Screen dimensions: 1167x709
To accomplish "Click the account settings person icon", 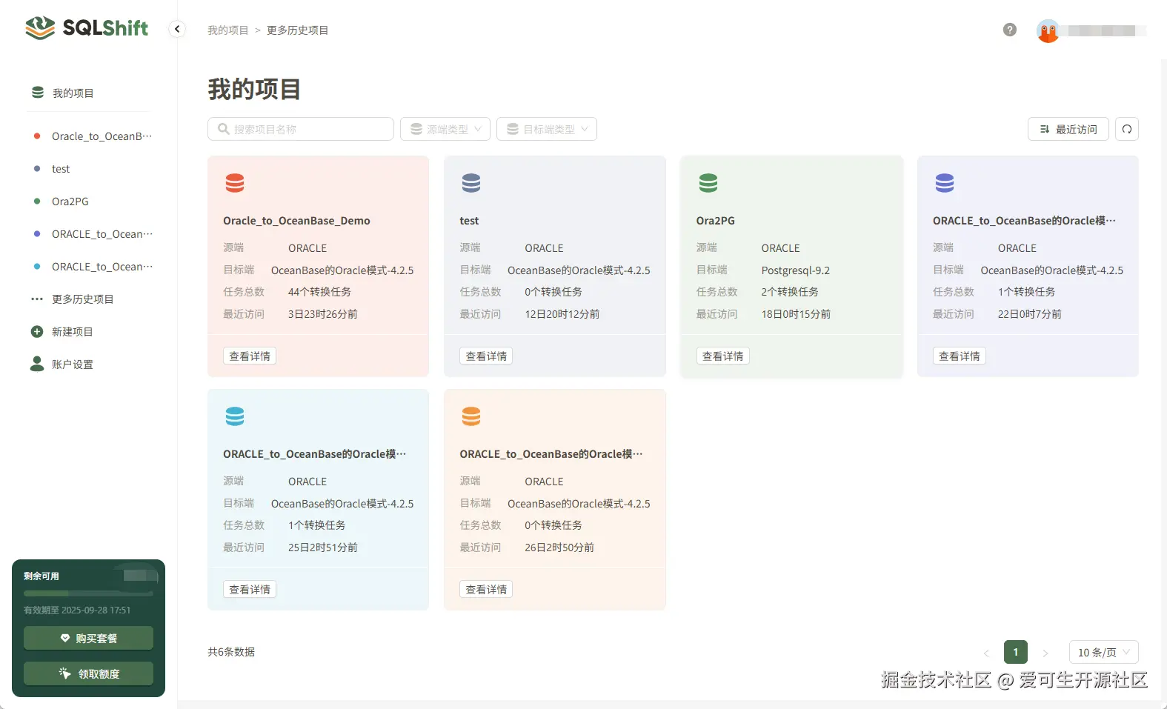I will [x=37, y=363].
